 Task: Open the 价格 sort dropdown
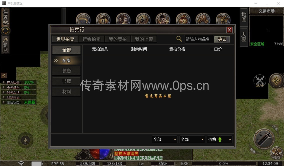220,139
